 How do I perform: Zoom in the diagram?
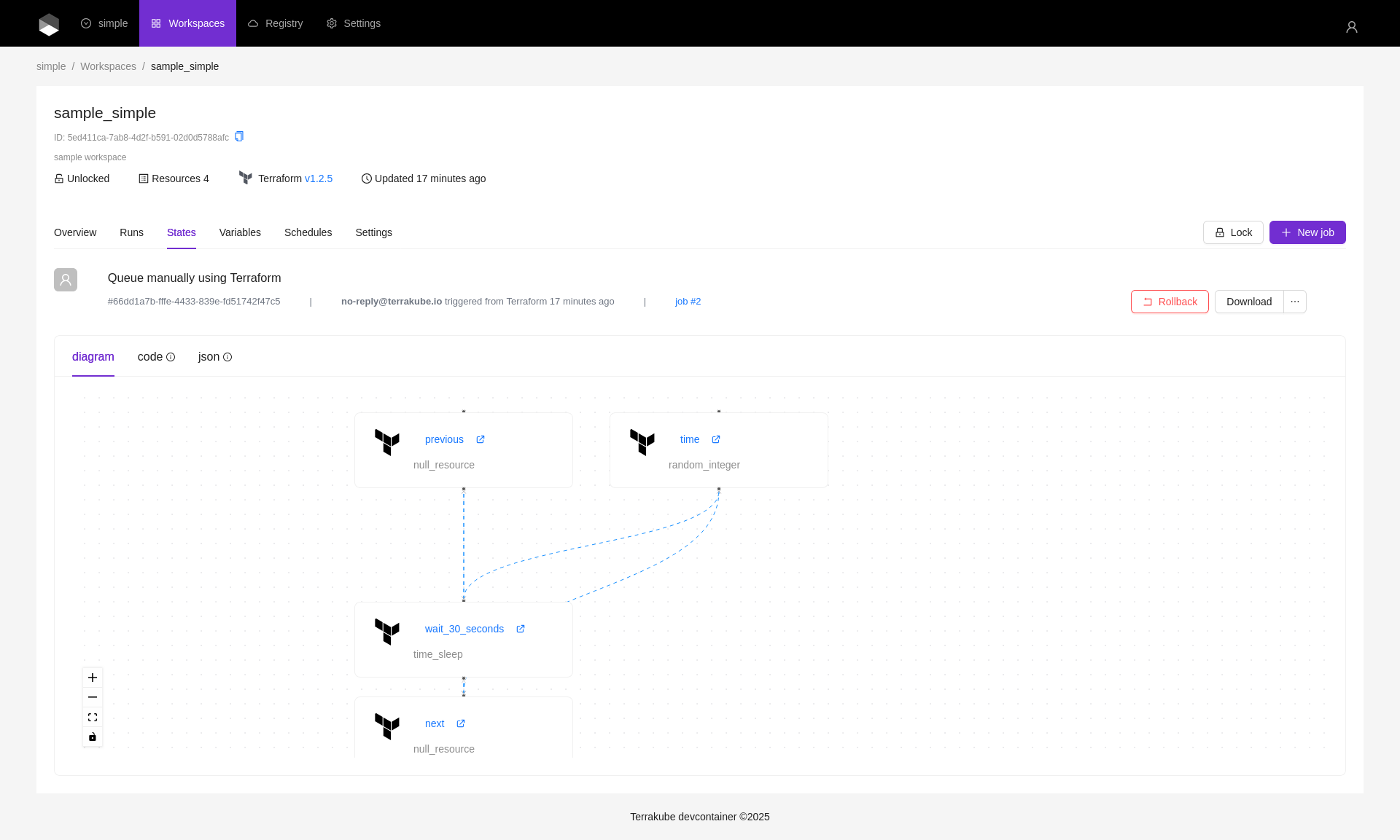93,678
